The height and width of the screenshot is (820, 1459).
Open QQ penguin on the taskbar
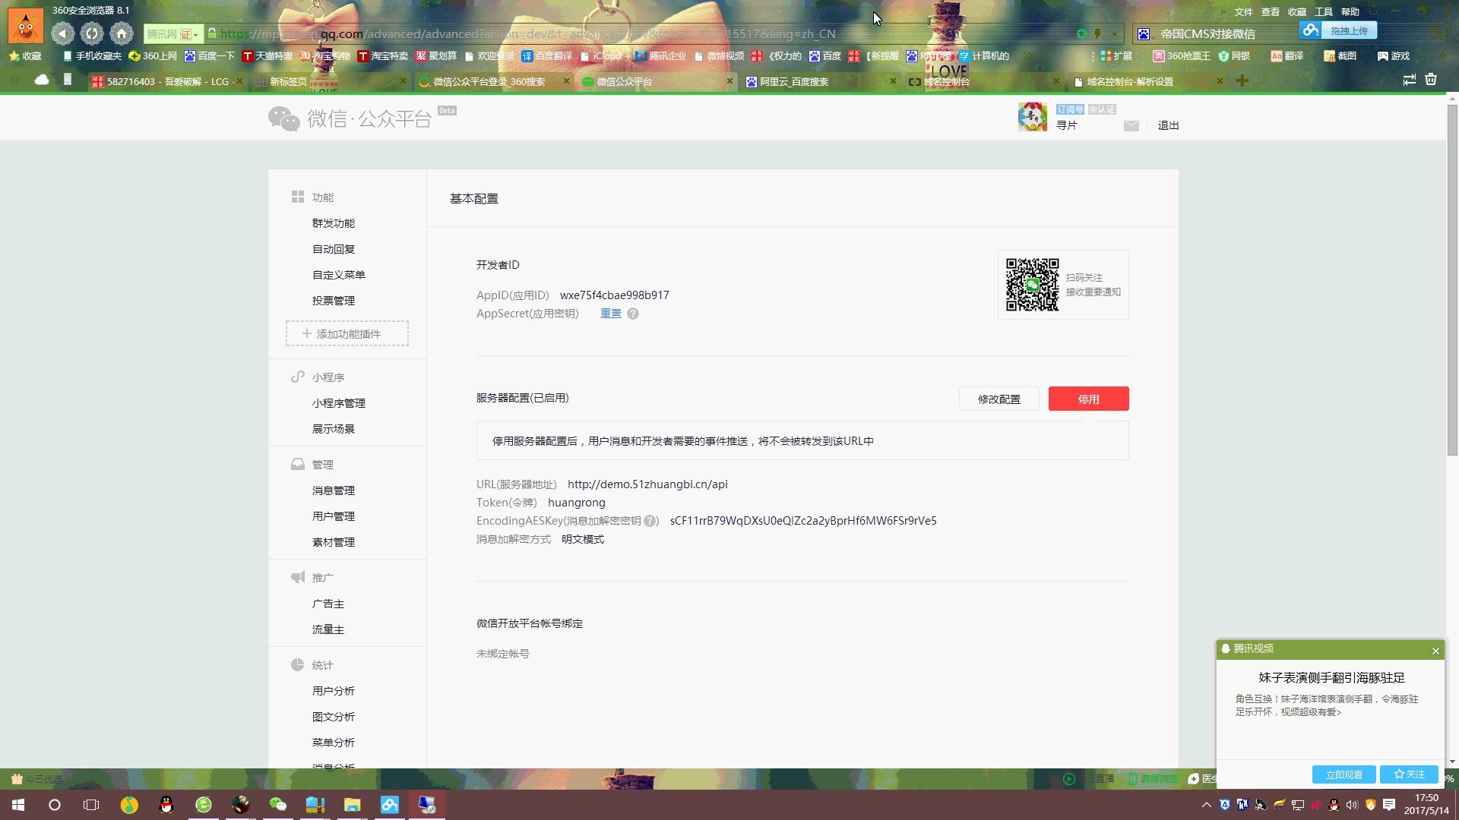pos(166,805)
